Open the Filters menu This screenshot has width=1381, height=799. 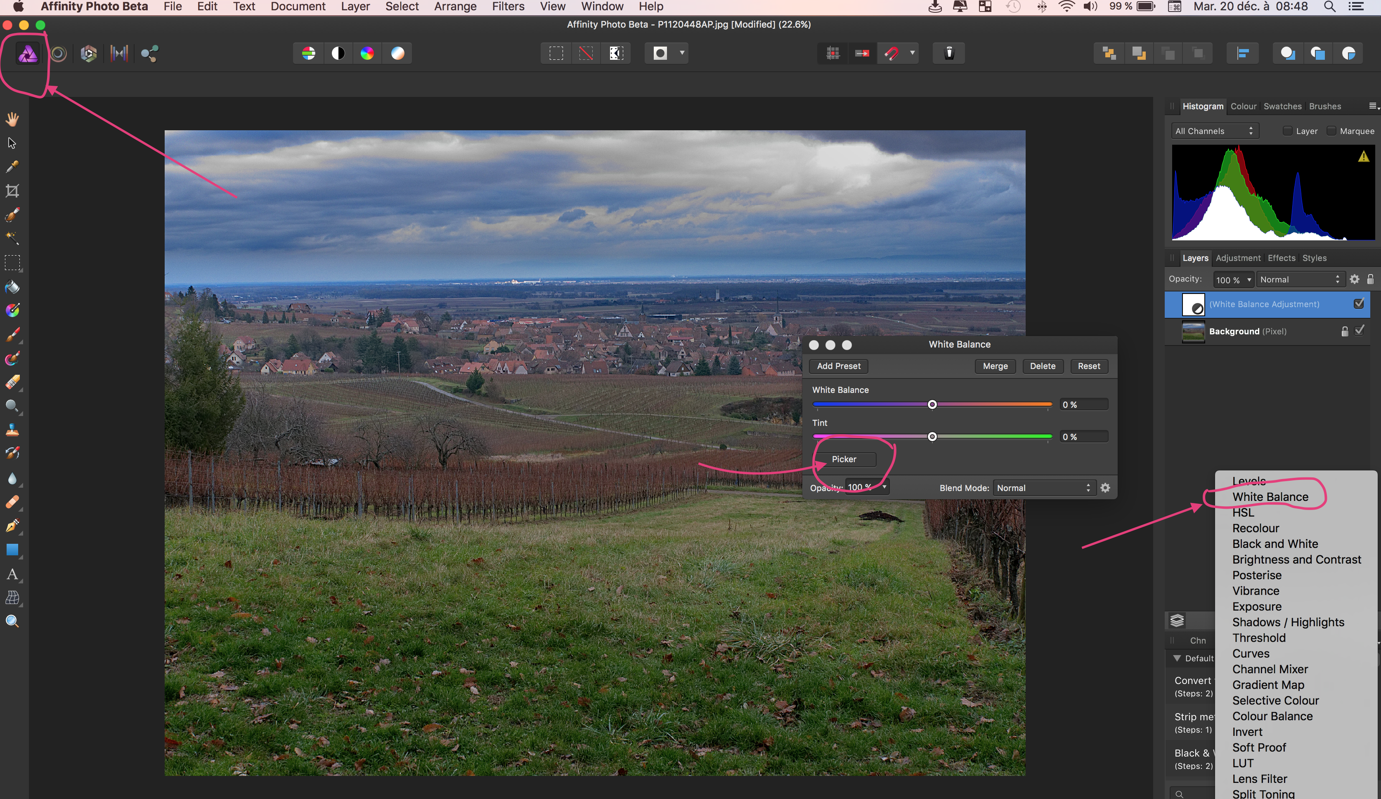point(508,7)
